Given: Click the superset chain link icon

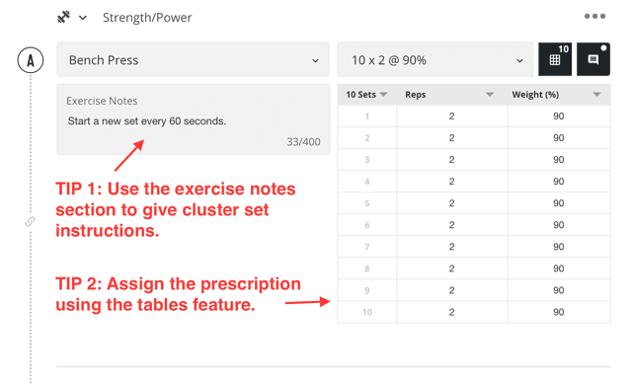Looking at the screenshot, I should point(31,222).
